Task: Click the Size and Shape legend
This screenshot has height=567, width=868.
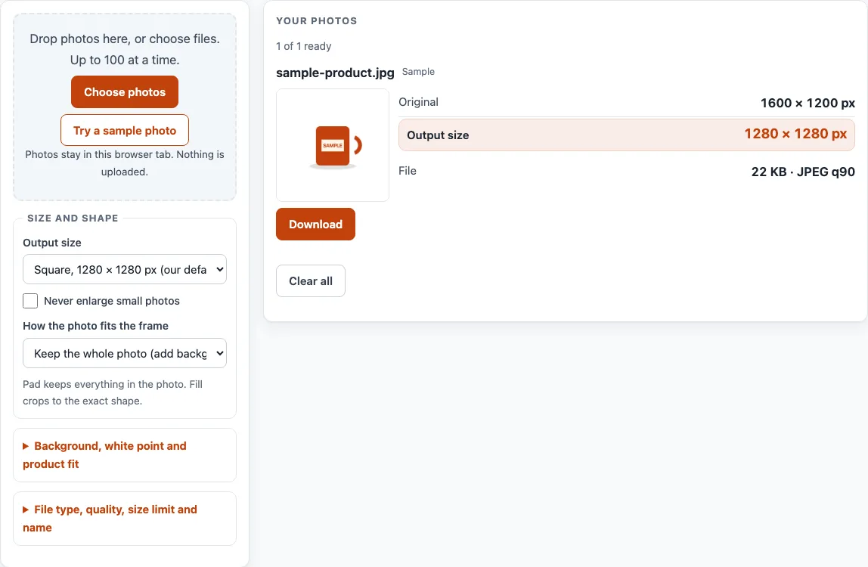Action: (x=73, y=218)
